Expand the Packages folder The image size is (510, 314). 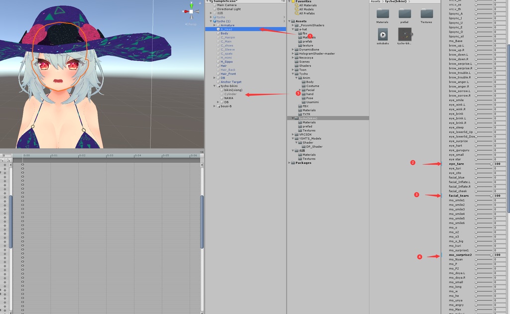pos(289,163)
